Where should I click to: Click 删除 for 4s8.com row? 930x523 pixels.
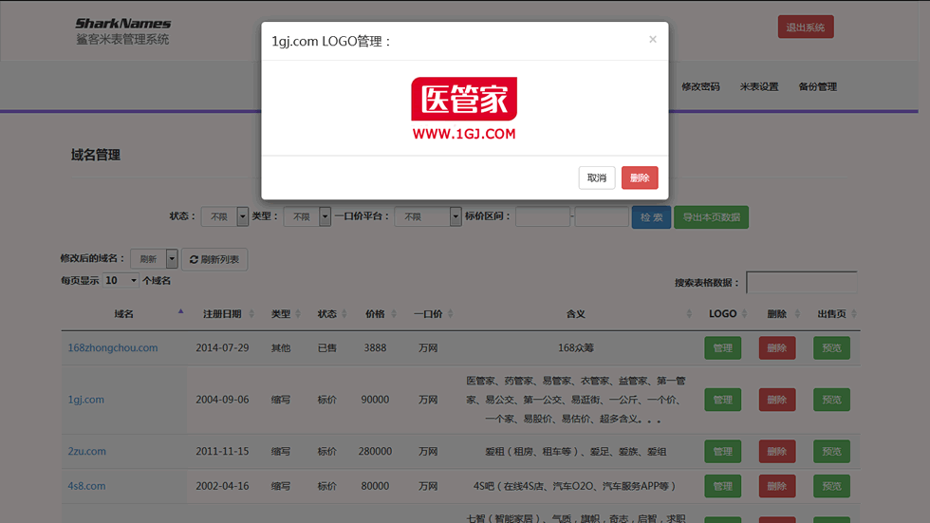pyautogui.click(x=777, y=486)
